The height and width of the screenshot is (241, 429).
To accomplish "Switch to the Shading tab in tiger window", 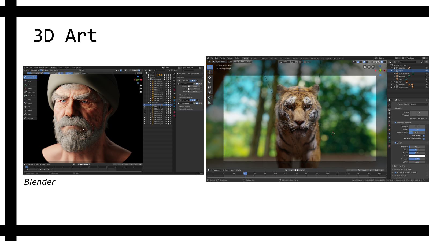I will 295,58.
